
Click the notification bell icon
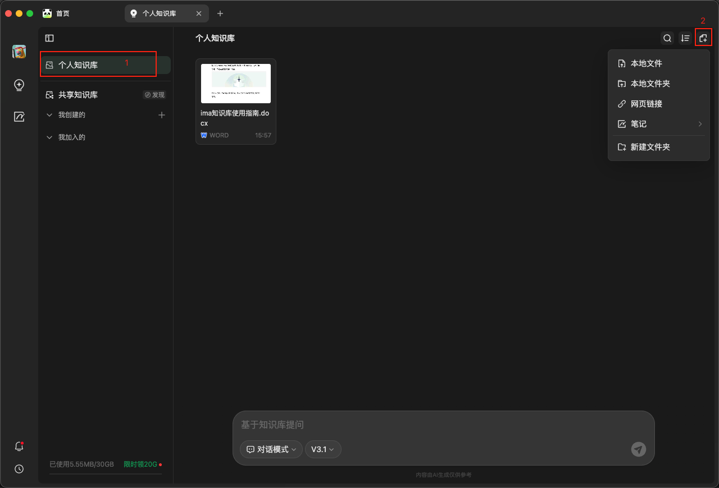coord(19,446)
